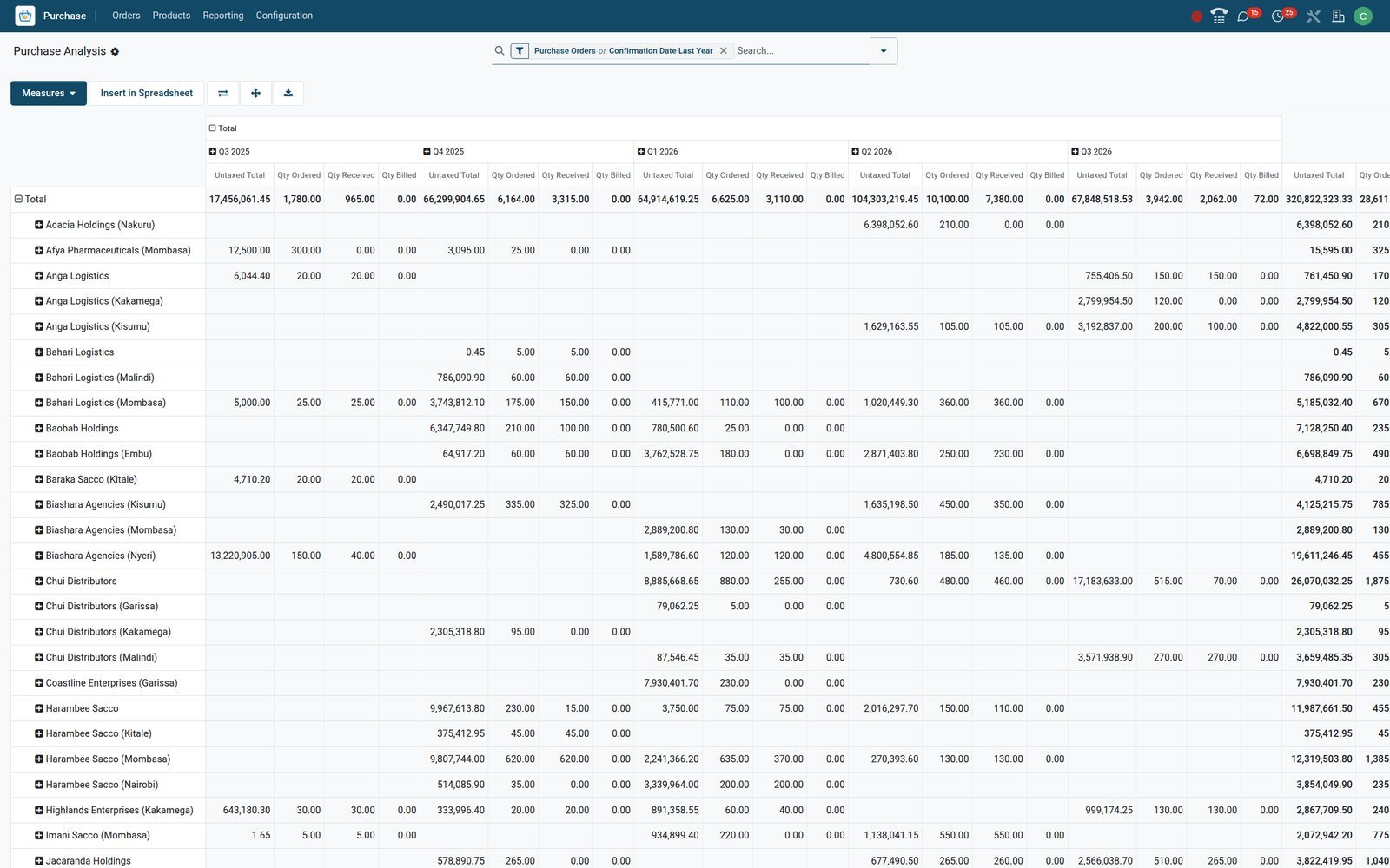Open the company switcher building icon
1390x868 pixels.
[x=1339, y=16]
